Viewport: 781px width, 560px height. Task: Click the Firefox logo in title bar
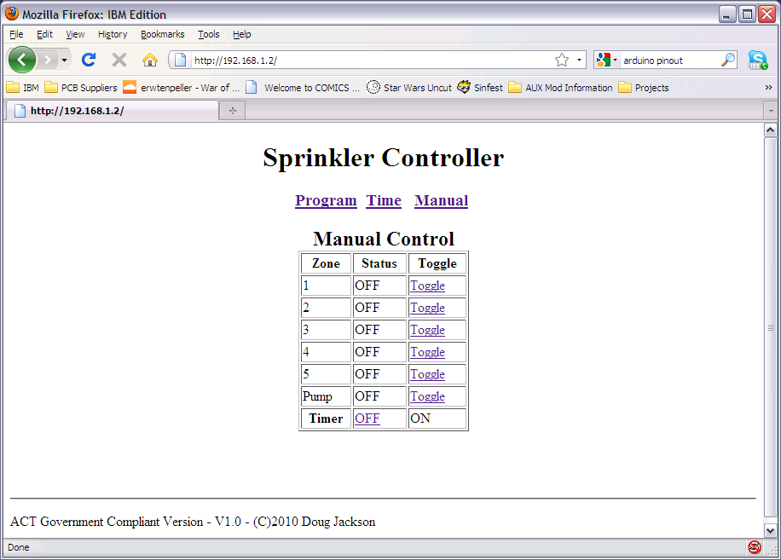coord(11,14)
